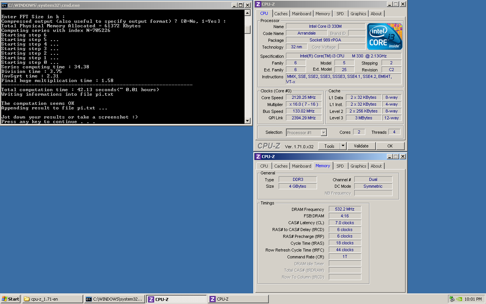
Task: Click the L1 Data value 2 x 32 KBytes
Action: [364, 98]
